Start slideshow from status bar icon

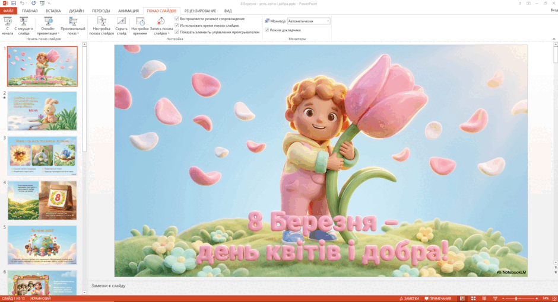click(495, 299)
